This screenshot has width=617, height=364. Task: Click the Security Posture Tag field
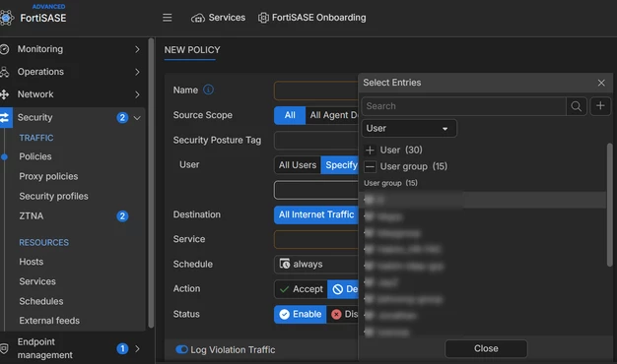click(x=316, y=140)
